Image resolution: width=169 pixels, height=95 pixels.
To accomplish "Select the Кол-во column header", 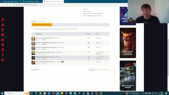I will [x=88, y=34].
